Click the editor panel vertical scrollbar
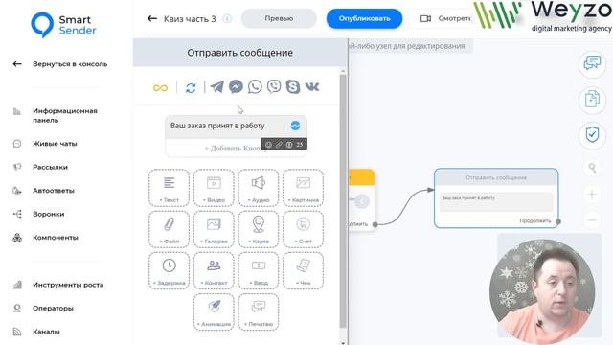Screen dimensions: 613x345 [x=343, y=200]
